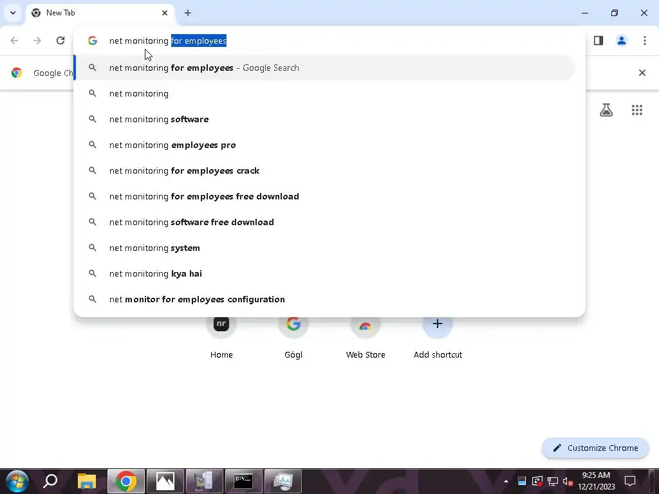Viewport: 659px width, 494px height.
Task: Select 'net monitor for employees configuration' suggestion
Action: 324,299
